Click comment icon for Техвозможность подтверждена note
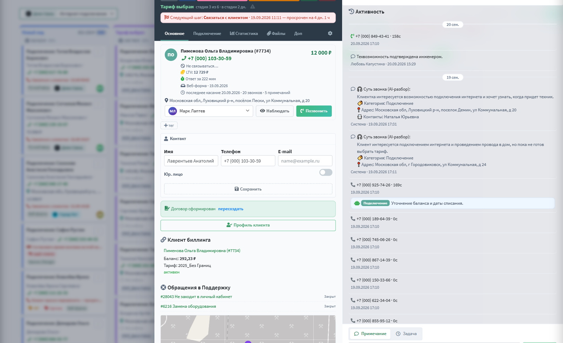The height and width of the screenshot is (343, 563). [353, 56]
